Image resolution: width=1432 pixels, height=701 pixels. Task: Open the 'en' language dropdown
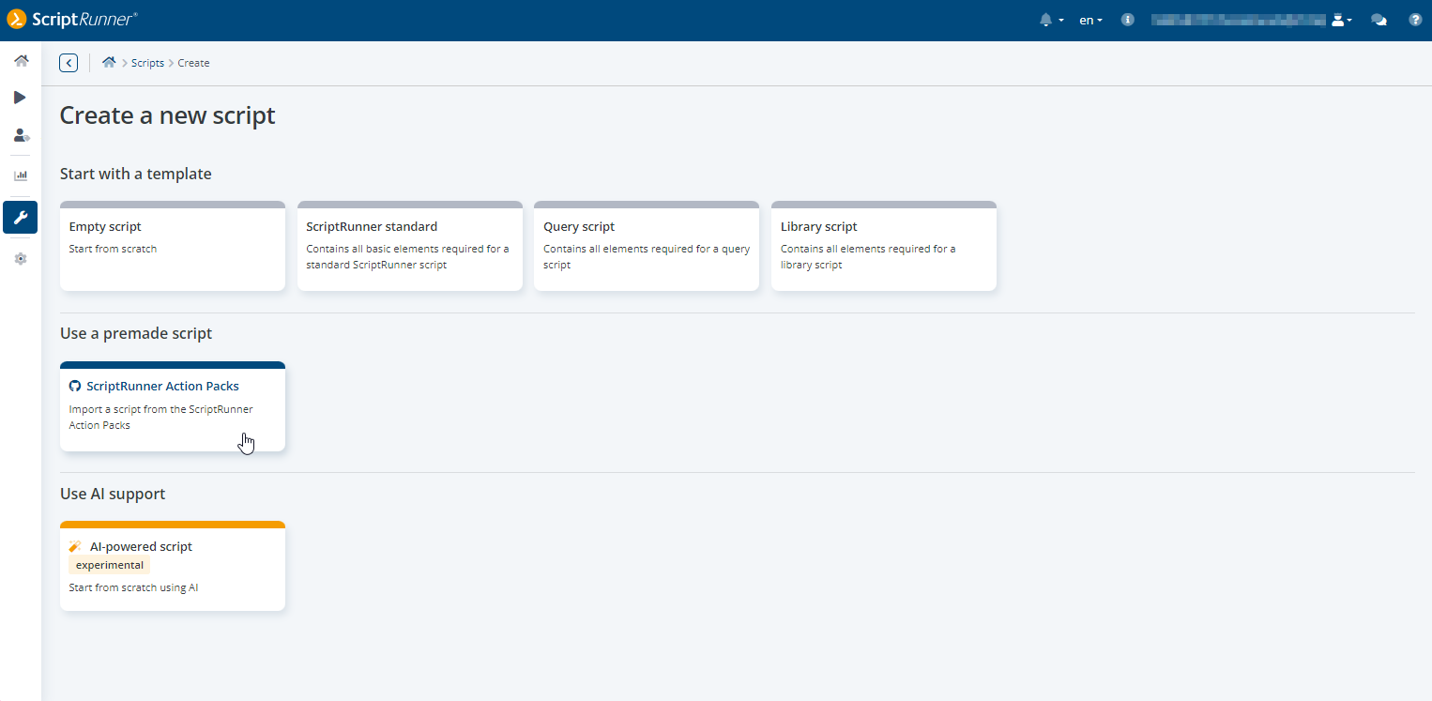[1090, 20]
